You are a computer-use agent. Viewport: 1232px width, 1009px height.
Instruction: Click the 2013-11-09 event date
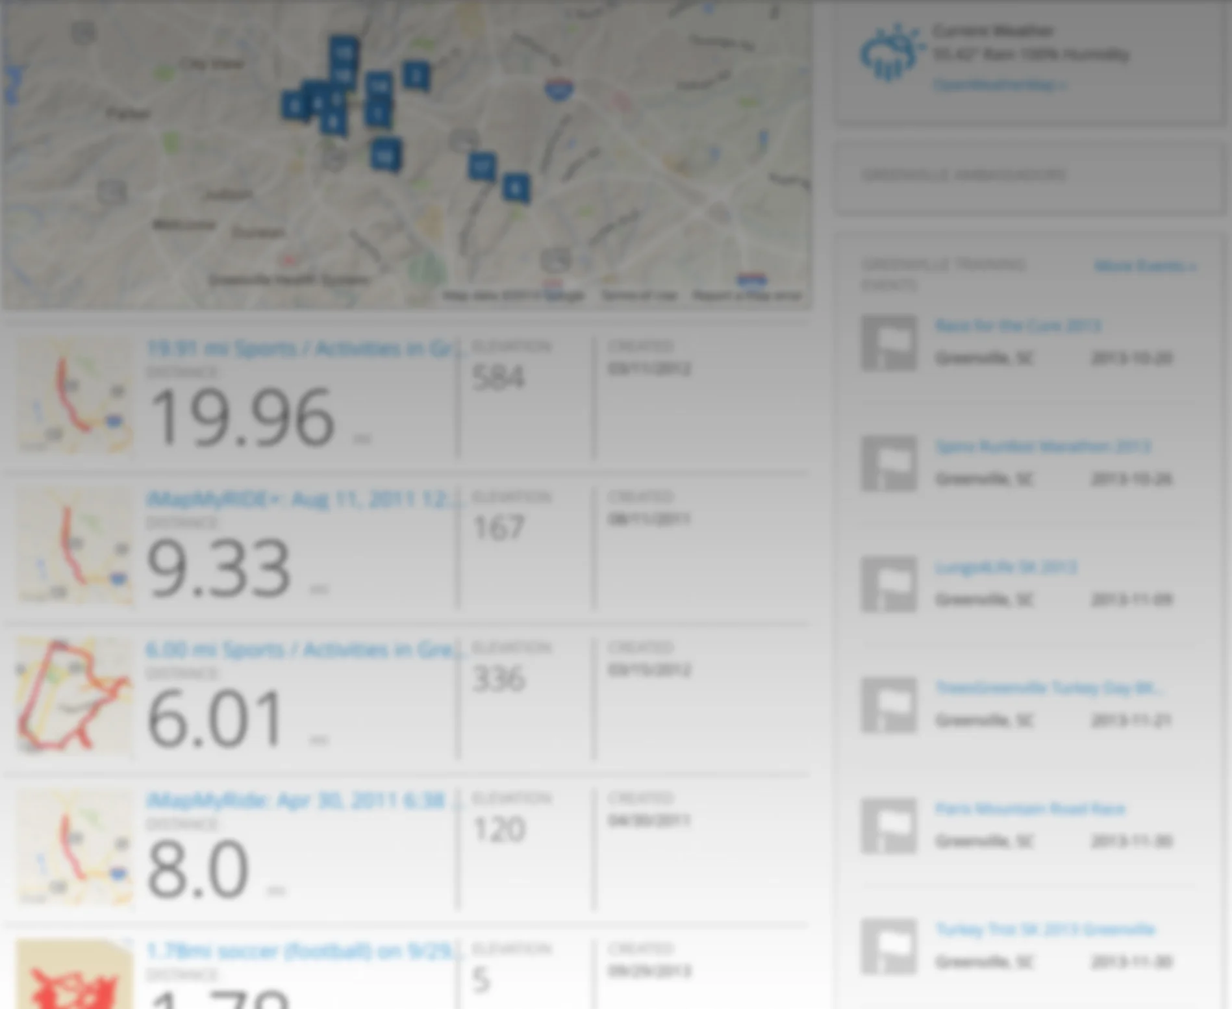1131,599
